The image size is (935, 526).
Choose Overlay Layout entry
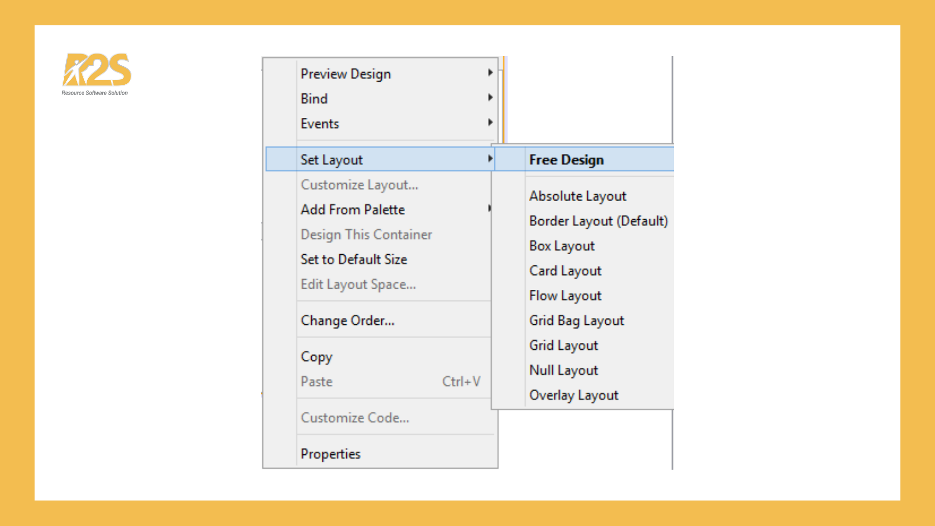[574, 395]
